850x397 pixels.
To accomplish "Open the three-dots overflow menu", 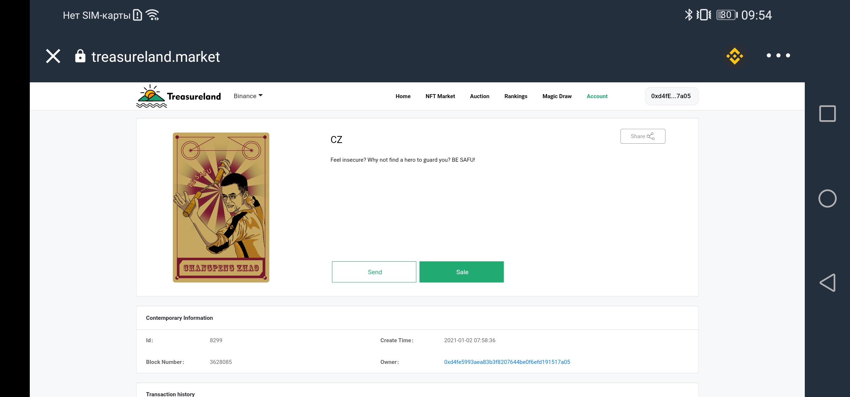I will 778,56.
